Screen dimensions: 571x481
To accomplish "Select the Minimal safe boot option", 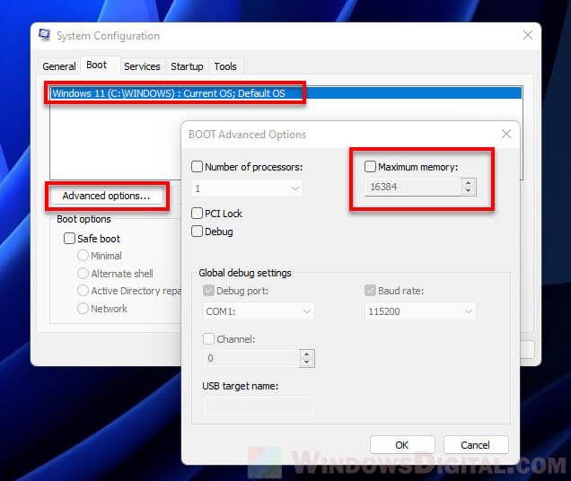I will click(83, 255).
